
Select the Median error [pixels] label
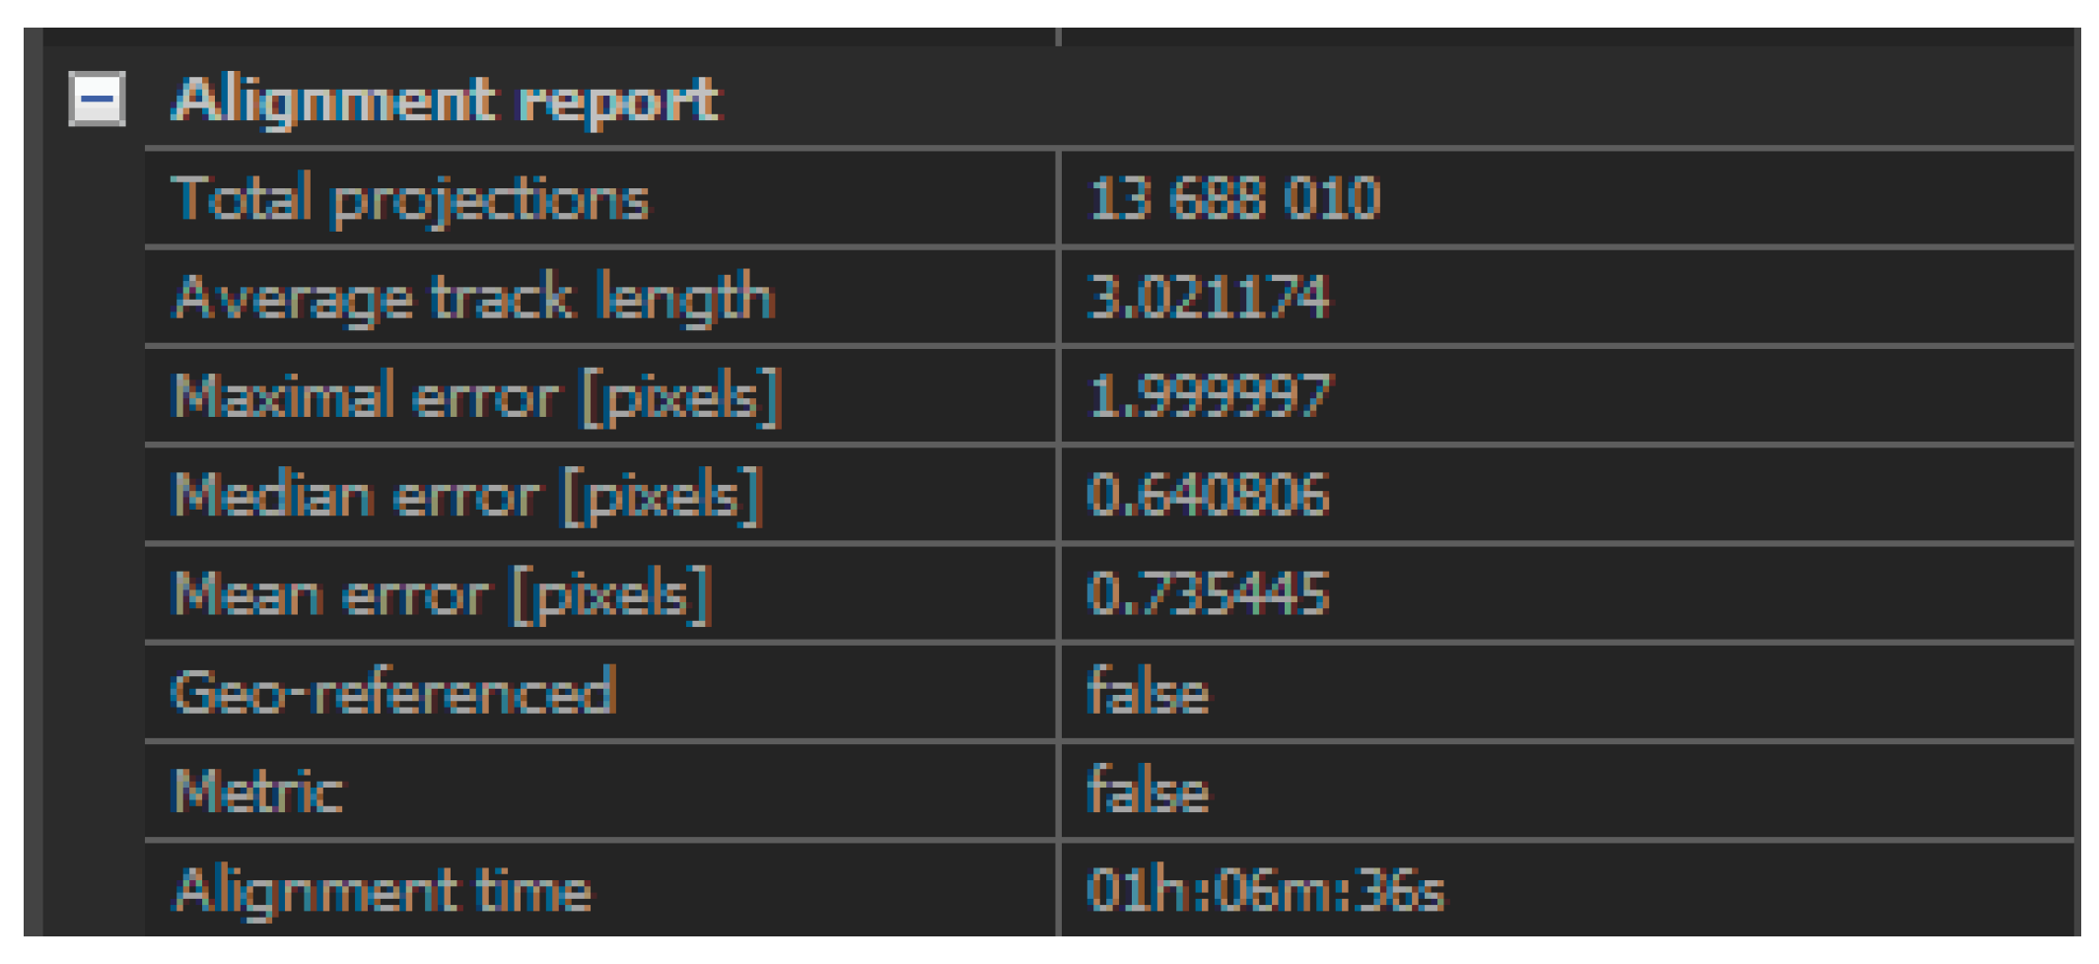[467, 495]
